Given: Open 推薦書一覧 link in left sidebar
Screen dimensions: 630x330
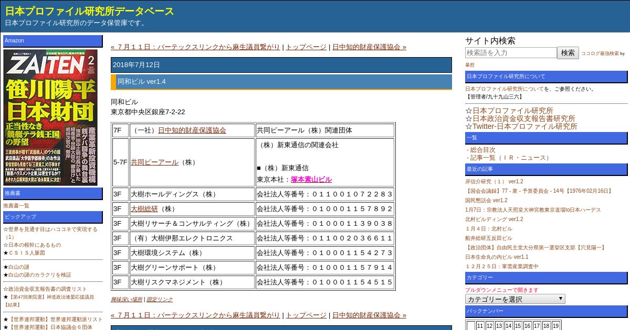Looking at the screenshot, I should tap(16, 206).
